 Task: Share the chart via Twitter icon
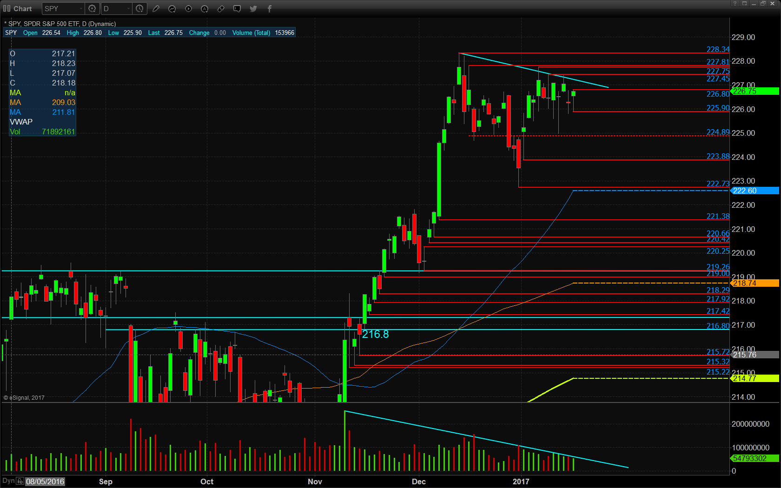(x=253, y=8)
